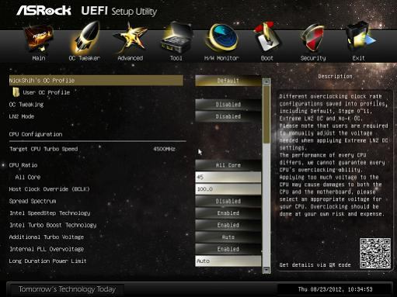Select the OC Tweaker rocket icon
Image resolution: width=397 pixels, height=297 pixels.
[85, 38]
